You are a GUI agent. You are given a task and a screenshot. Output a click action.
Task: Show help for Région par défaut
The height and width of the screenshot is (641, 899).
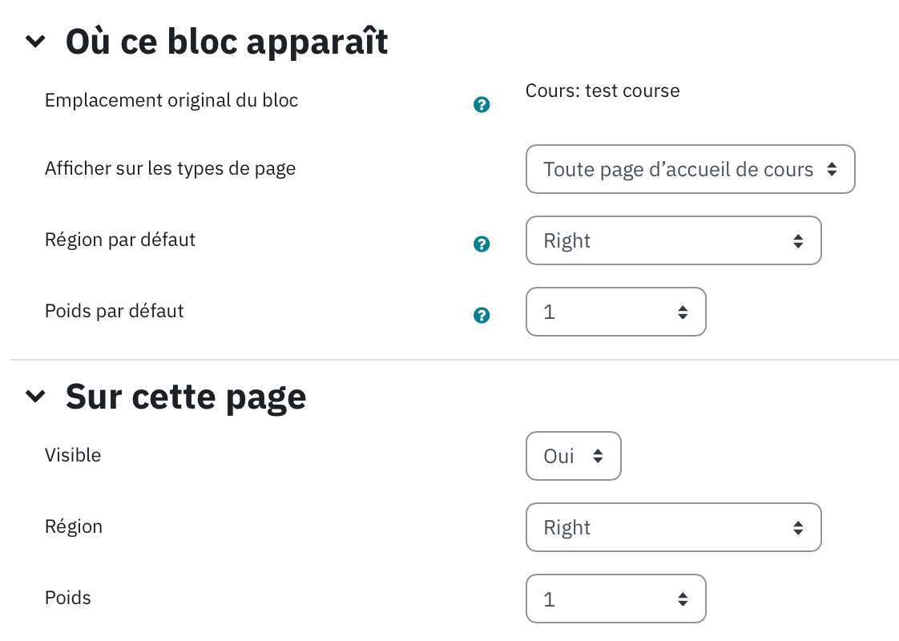tap(482, 244)
